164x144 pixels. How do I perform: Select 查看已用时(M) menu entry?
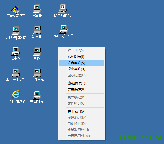pyautogui.click(x=81, y=136)
